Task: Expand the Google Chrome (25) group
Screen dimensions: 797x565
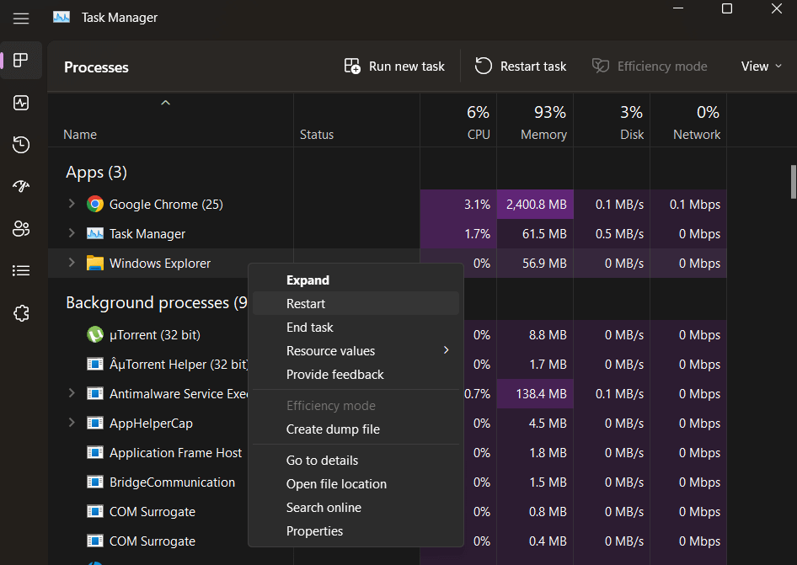Action: tap(72, 204)
